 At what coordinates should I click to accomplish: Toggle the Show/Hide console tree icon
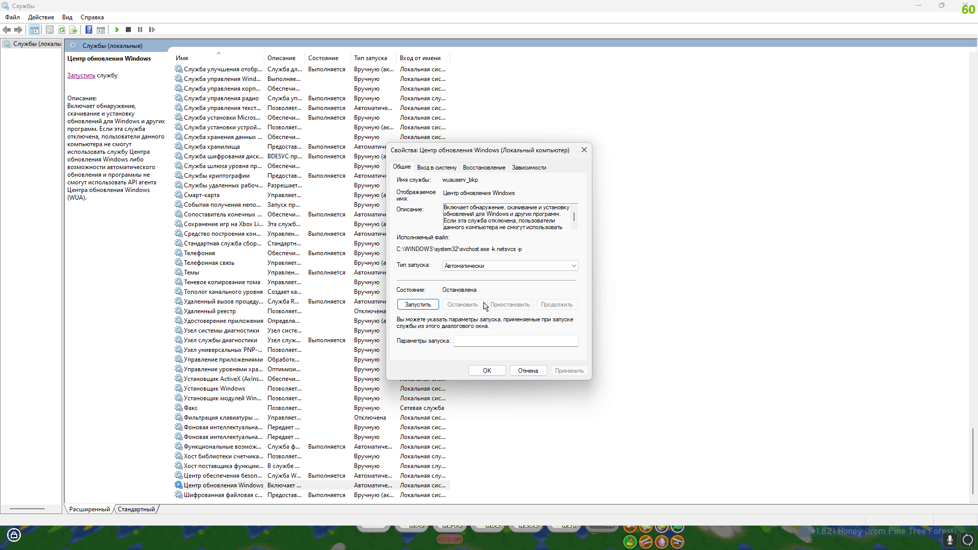tap(34, 30)
